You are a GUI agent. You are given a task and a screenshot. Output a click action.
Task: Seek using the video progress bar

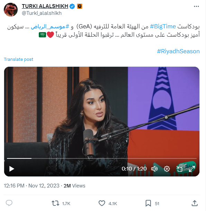(x=102, y=158)
